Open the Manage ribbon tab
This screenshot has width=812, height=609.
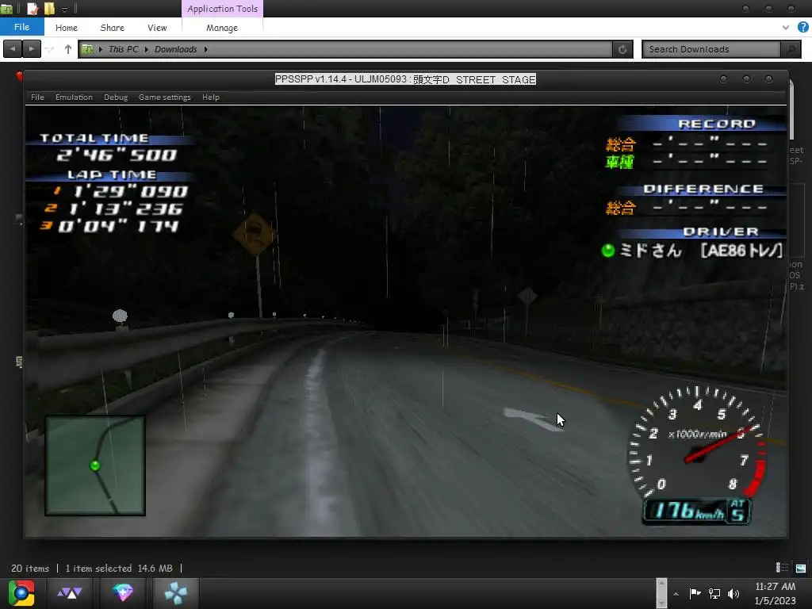pos(222,28)
